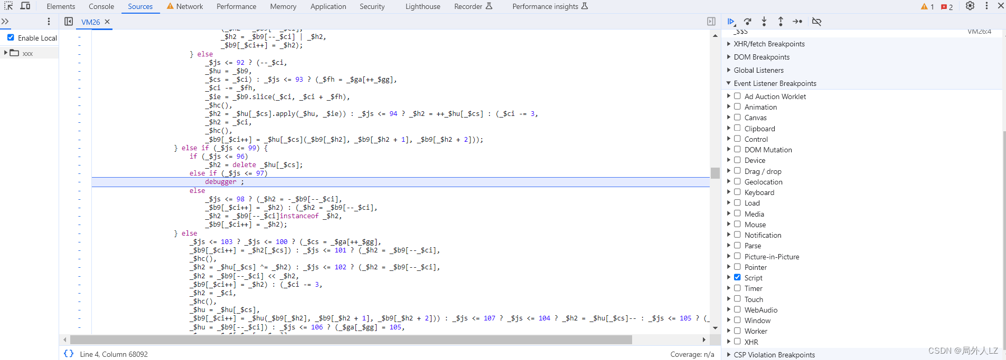Click the Performance insights flask icon
Screen dimensions: 1006x360
pyautogui.click(x=585, y=6)
